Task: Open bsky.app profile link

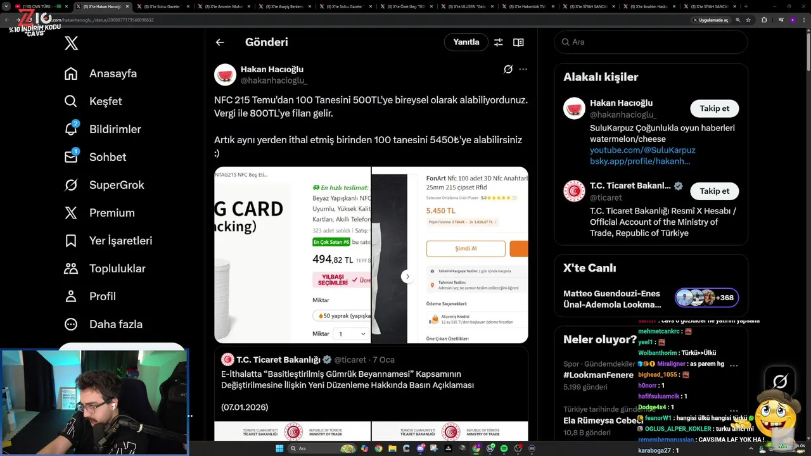Action: (x=640, y=161)
